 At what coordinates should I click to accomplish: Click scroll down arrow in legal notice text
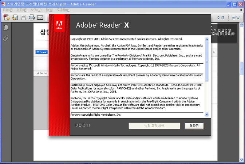[x=207, y=115]
